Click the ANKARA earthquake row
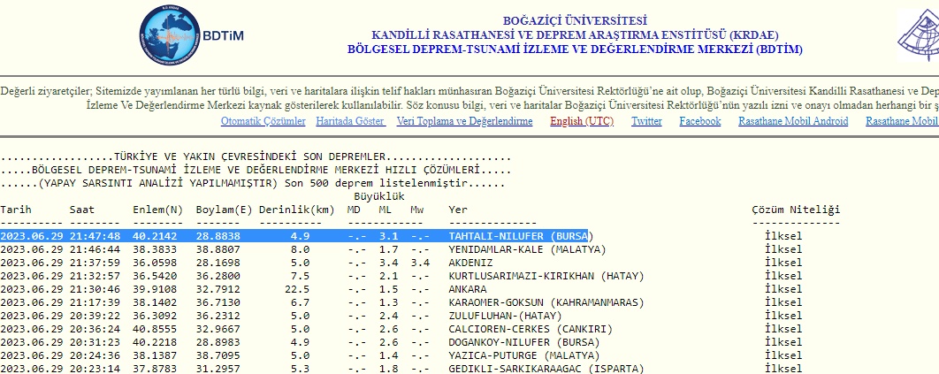939x374 pixels. pos(468,289)
